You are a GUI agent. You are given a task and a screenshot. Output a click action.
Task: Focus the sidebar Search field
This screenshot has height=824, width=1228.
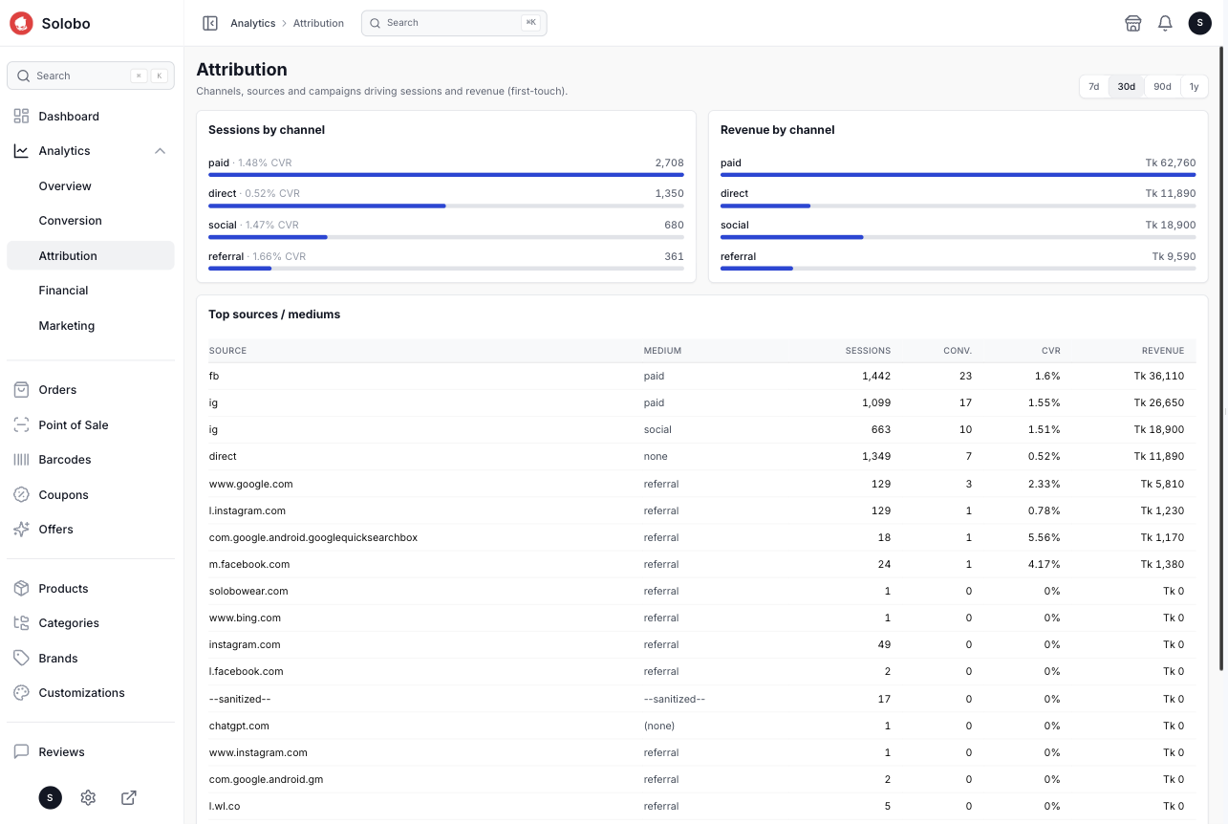[x=90, y=76]
